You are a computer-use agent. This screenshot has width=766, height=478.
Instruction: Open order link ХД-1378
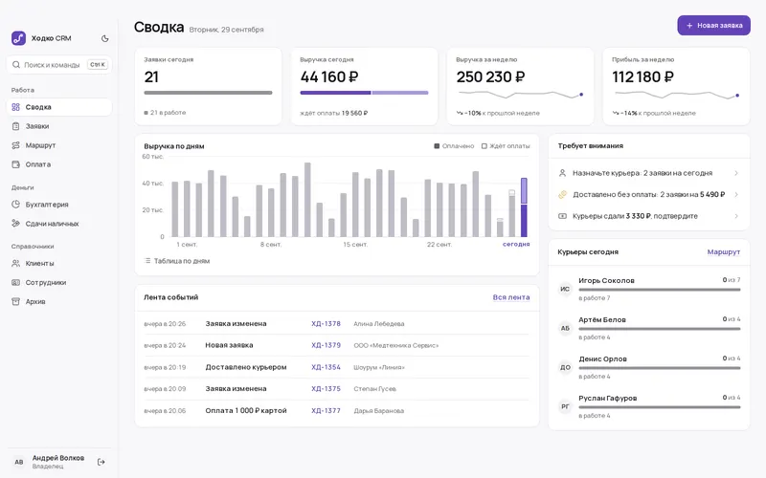pos(326,323)
